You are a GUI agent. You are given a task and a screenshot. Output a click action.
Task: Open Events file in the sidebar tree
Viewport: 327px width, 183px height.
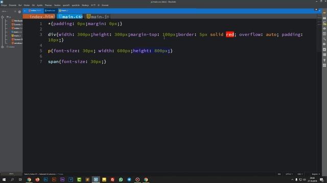[17, 24]
